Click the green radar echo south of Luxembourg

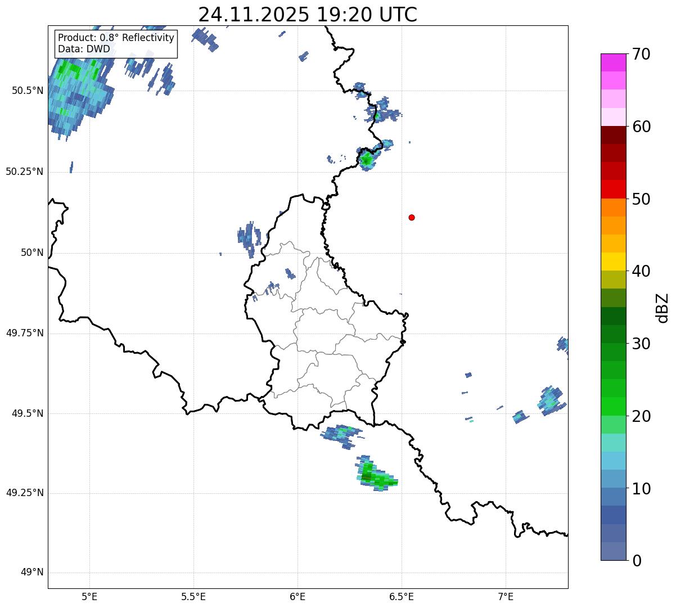point(376,474)
